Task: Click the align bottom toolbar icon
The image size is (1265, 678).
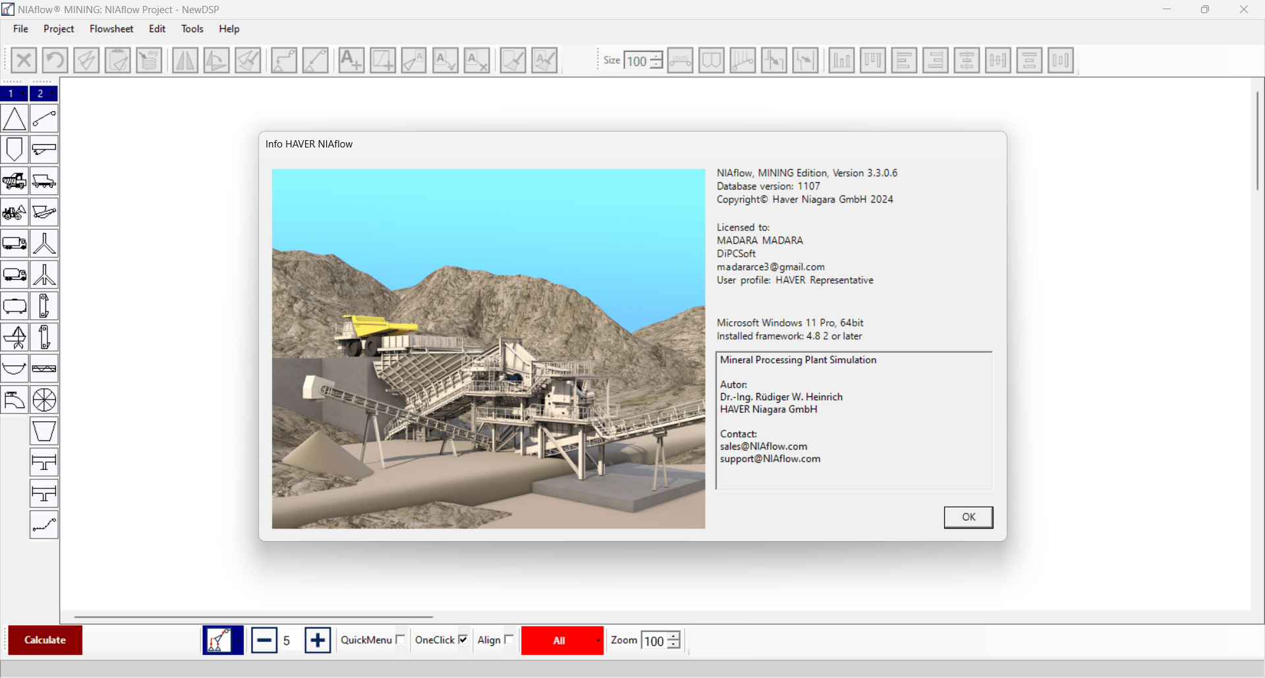Action: [841, 61]
